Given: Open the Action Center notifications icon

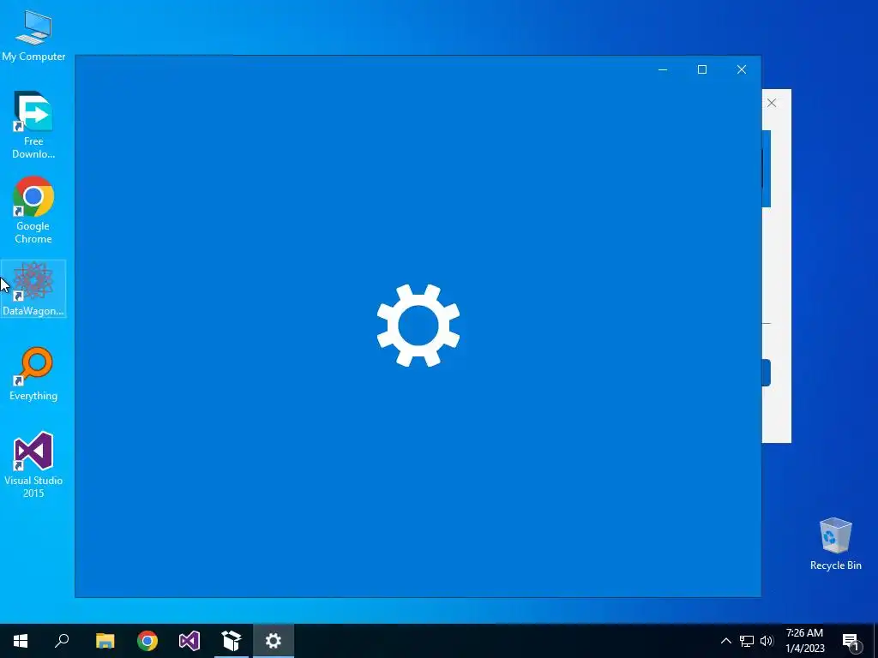Looking at the screenshot, I should [x=851, y=641].
